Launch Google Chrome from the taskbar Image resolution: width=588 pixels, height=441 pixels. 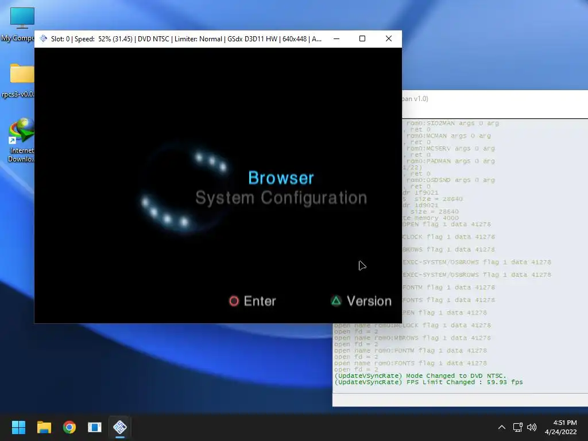click(x=69, y=427)
